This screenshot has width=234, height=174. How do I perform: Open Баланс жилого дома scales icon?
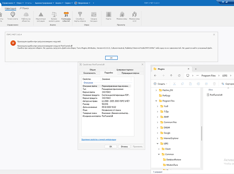[54, 15]
